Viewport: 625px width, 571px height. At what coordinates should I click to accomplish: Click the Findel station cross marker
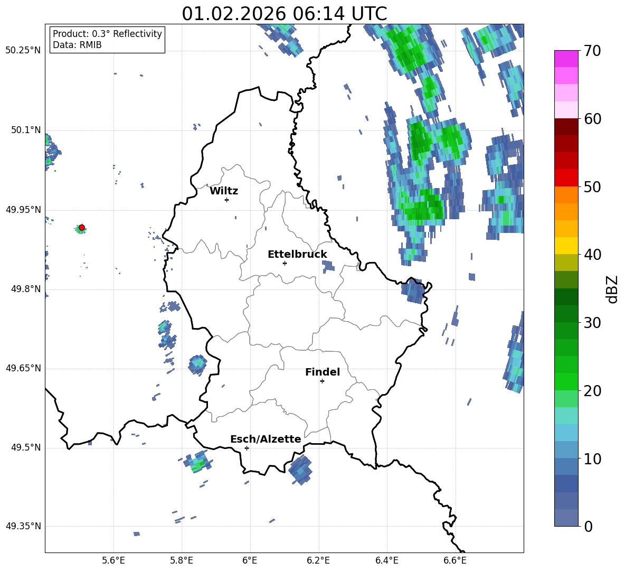[322, 381]
